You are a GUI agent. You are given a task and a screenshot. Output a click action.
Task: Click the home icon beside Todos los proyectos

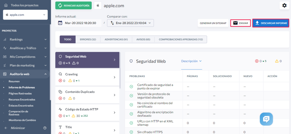point(6,5)
